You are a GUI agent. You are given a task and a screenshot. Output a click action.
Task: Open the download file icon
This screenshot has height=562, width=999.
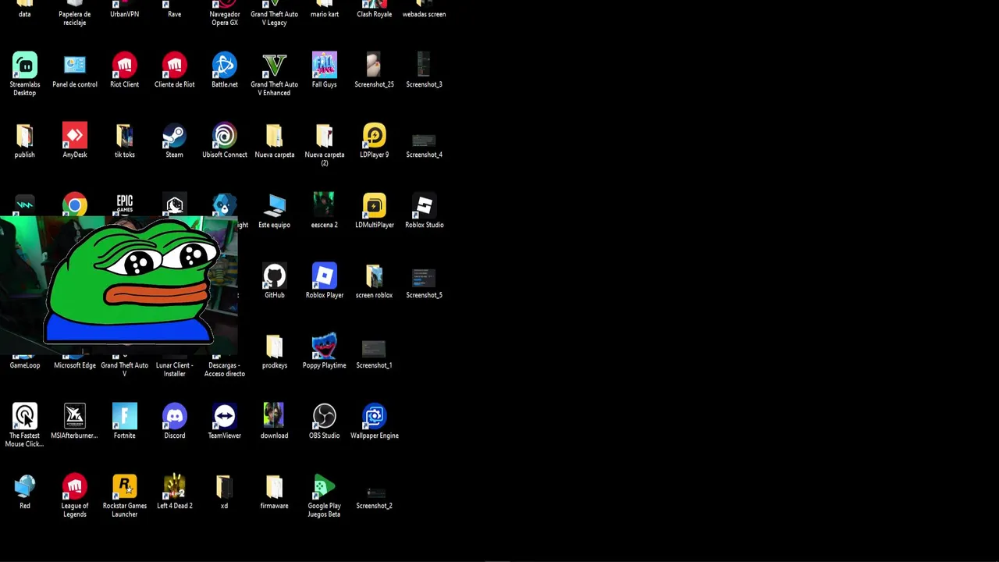pos(274,417)
